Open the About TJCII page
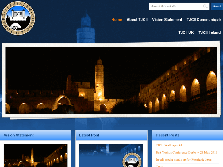The height and width of the screenshot is (167, 223). 137,20
